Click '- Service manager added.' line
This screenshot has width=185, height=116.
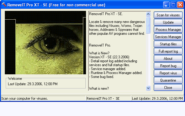[x=107, y=69]
